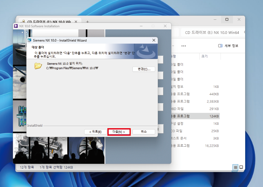The height and width of the screenshot is (187, 263).
Task: Switch Explorer to large thumbnails view icon
Action: tap(241, 167)
